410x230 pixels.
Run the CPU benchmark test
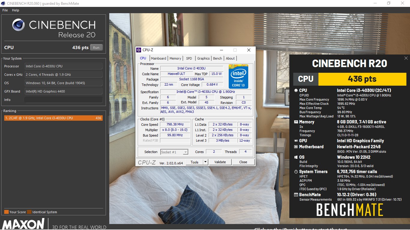click(96, 48)
